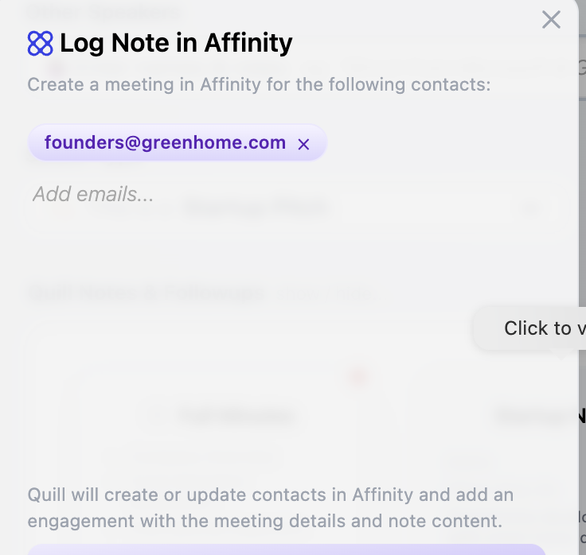Viewport: 586px width, 555px height.
Task: Close the Log Note in Affinity dialog
Action: click(x=551, y=20)
